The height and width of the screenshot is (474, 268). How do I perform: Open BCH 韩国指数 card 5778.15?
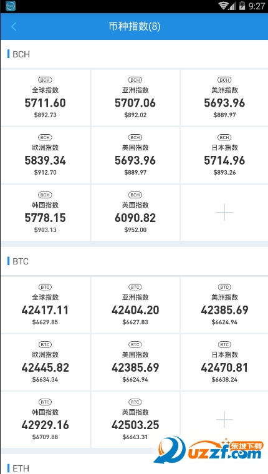click(45, 213)
